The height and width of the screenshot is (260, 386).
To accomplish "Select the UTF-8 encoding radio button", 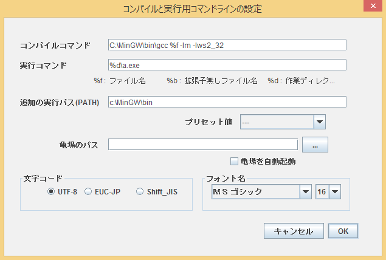I will [x=52, y=191].
